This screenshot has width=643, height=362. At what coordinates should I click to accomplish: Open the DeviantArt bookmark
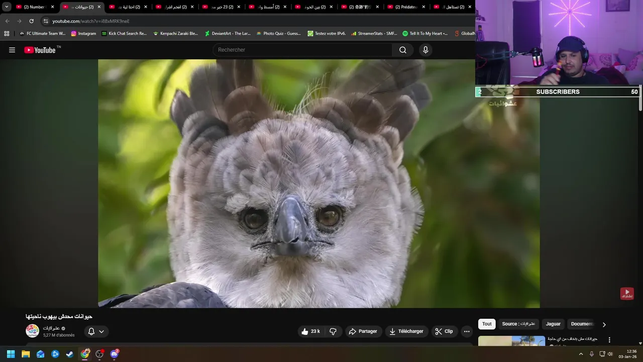(x=227, y=34)
